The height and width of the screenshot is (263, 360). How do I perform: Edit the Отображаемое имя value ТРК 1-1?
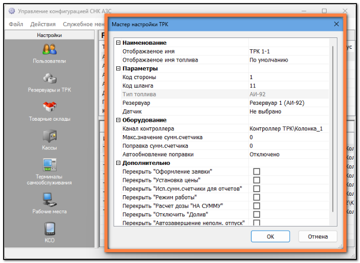tap(289, 51)
